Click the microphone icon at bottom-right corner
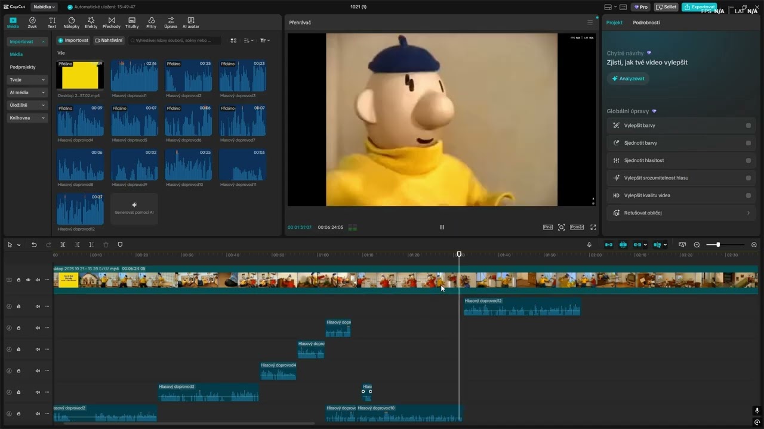Image resolution: width=764 pixels, height=429 pixels. coord(757,411)
